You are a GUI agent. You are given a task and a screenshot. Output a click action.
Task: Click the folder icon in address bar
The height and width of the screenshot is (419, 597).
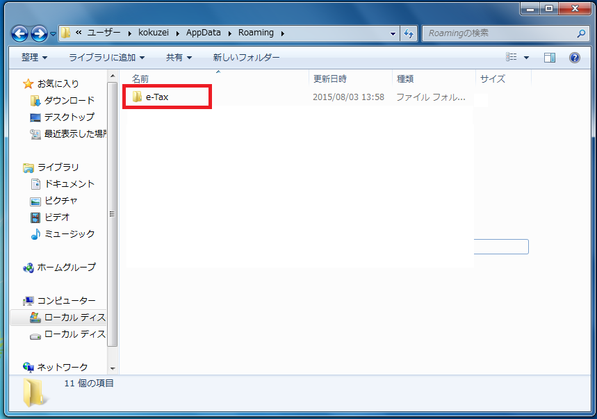[x=65, y=33]
